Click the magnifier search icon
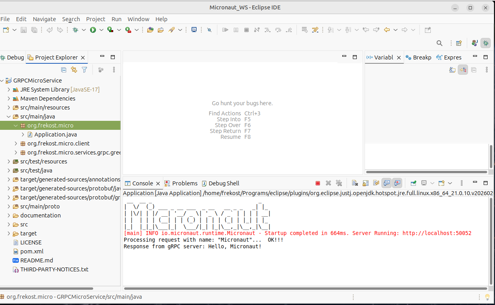 [440, 43]
